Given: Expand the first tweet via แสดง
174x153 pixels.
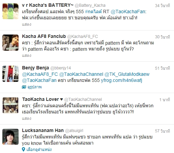Looking at the screenshot, I should [x=27, y=24].
